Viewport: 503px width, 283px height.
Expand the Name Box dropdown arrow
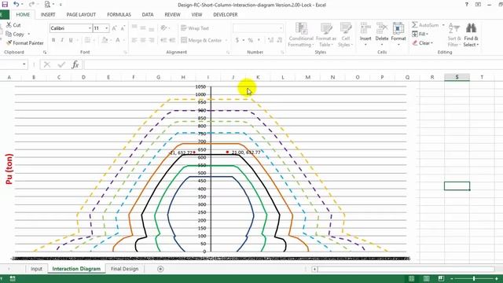pos(24,64)
